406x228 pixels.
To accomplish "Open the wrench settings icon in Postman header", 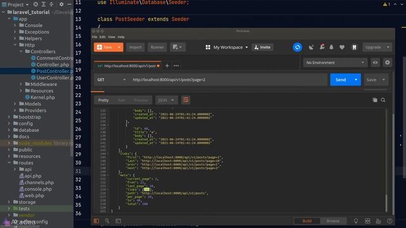I will coord(322,47).
